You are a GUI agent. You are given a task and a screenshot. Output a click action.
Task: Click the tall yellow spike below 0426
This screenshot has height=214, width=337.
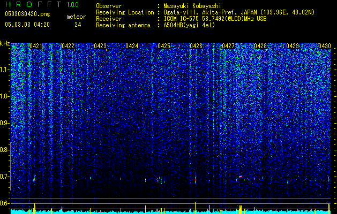point(196,208)
